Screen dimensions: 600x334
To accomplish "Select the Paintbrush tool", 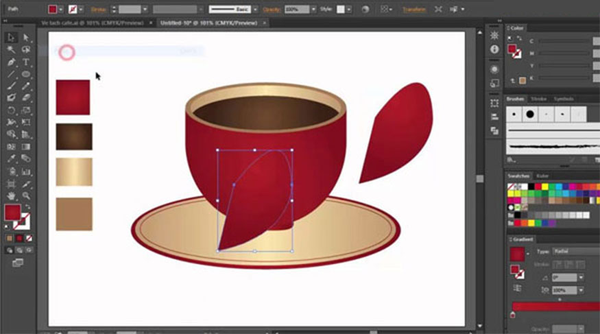I will coord(12,86).
